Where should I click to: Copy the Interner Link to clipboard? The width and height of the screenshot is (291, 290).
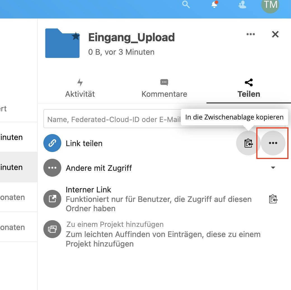[273, 199]
